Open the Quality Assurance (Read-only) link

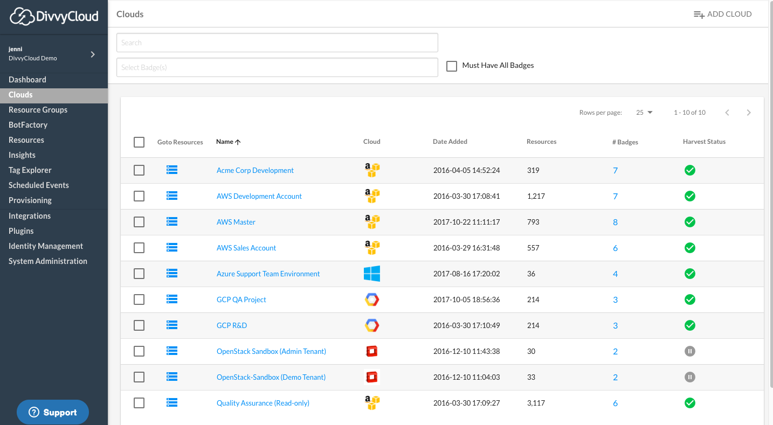263,403
